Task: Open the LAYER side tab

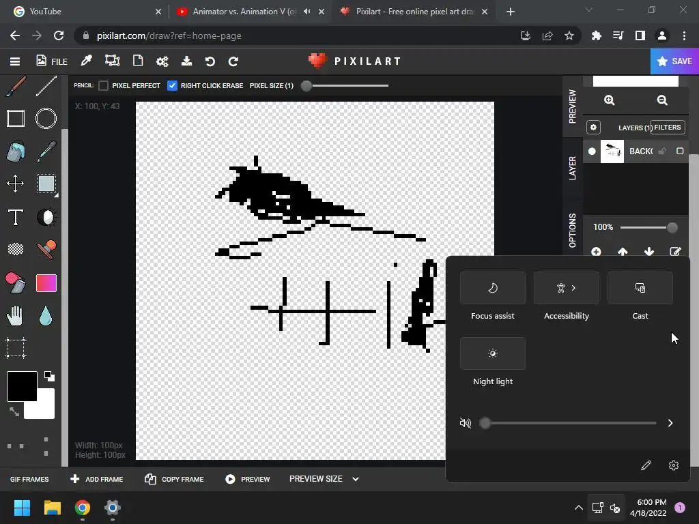Action: click(x=573, y=168)
